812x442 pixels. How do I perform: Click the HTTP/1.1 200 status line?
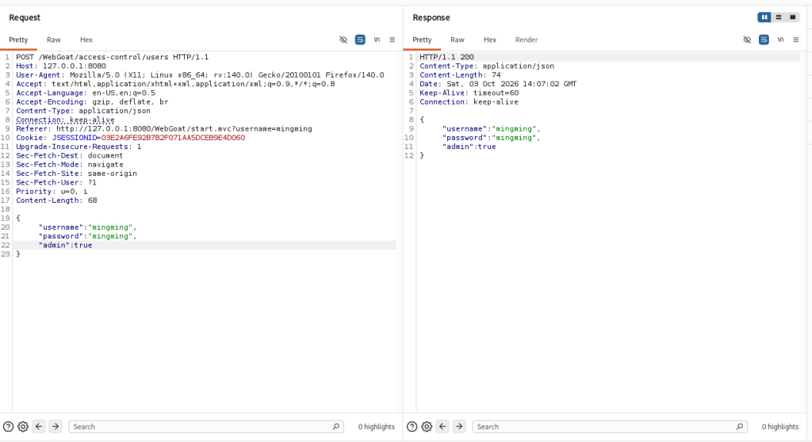tap(446, 57)
